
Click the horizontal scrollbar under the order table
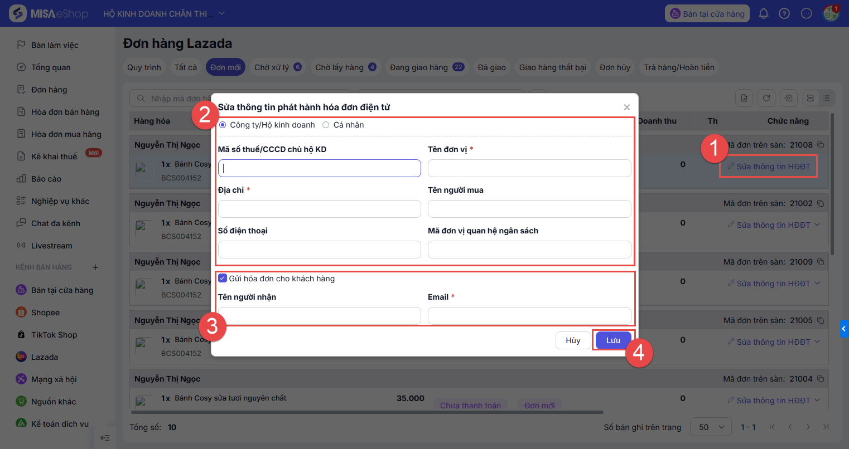click(367, 412)
